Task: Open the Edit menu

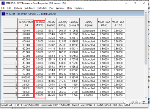Action: 9,8
